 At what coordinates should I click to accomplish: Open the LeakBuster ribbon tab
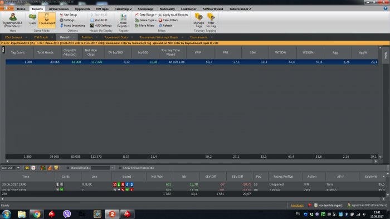188,9
